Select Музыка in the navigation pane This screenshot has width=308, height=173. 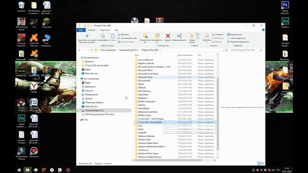click(89, 99)
